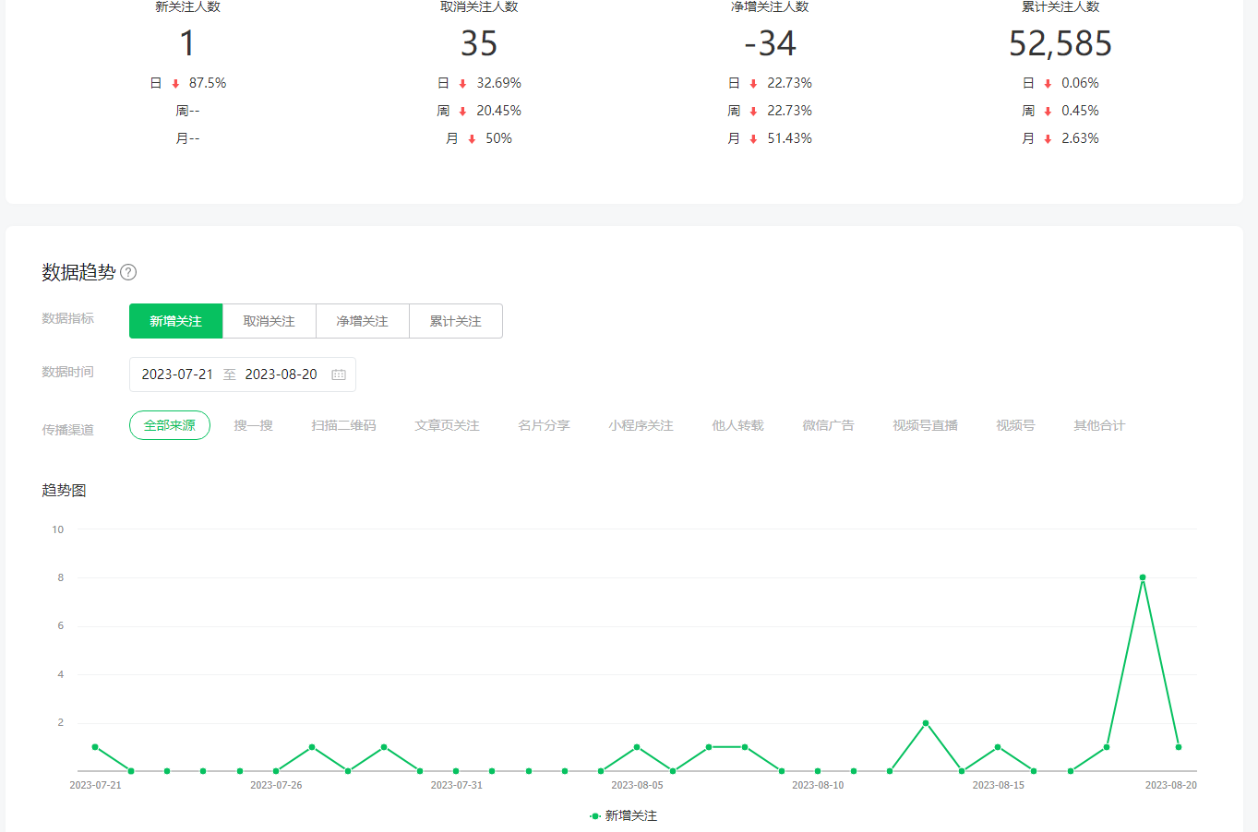Click the last data point on 2023-08-20
The image size is (1258, 832).
[1179, 747]
